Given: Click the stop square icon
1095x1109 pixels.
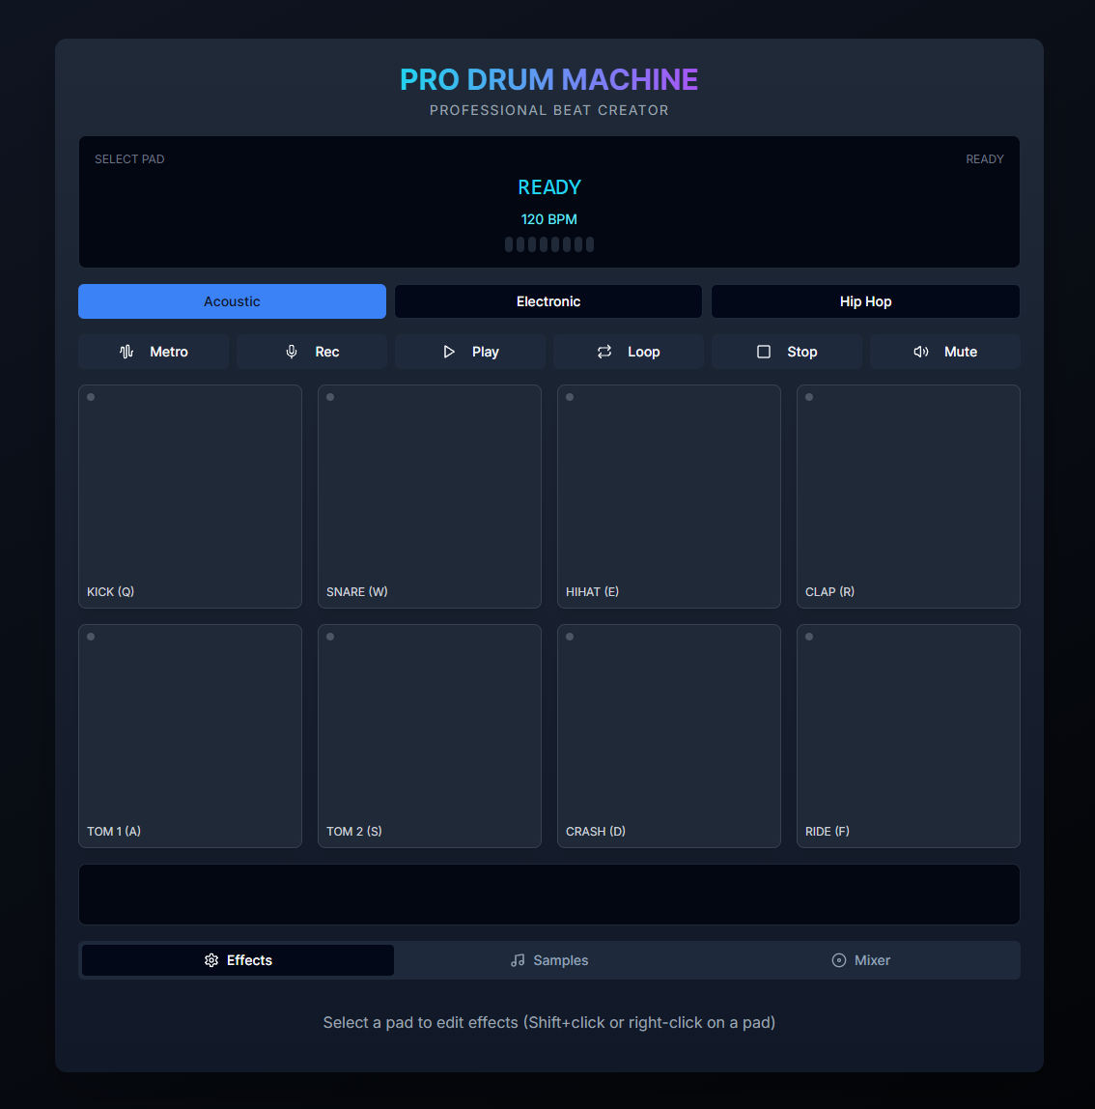Looking at the screenshot, I should [764, 352].
